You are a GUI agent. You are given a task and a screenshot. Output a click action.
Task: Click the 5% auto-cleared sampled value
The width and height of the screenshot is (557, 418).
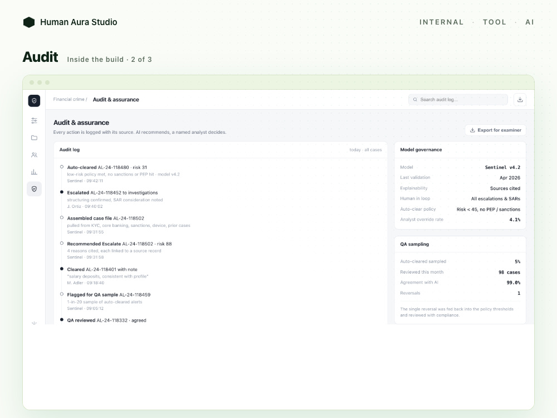tap(517, 261)
